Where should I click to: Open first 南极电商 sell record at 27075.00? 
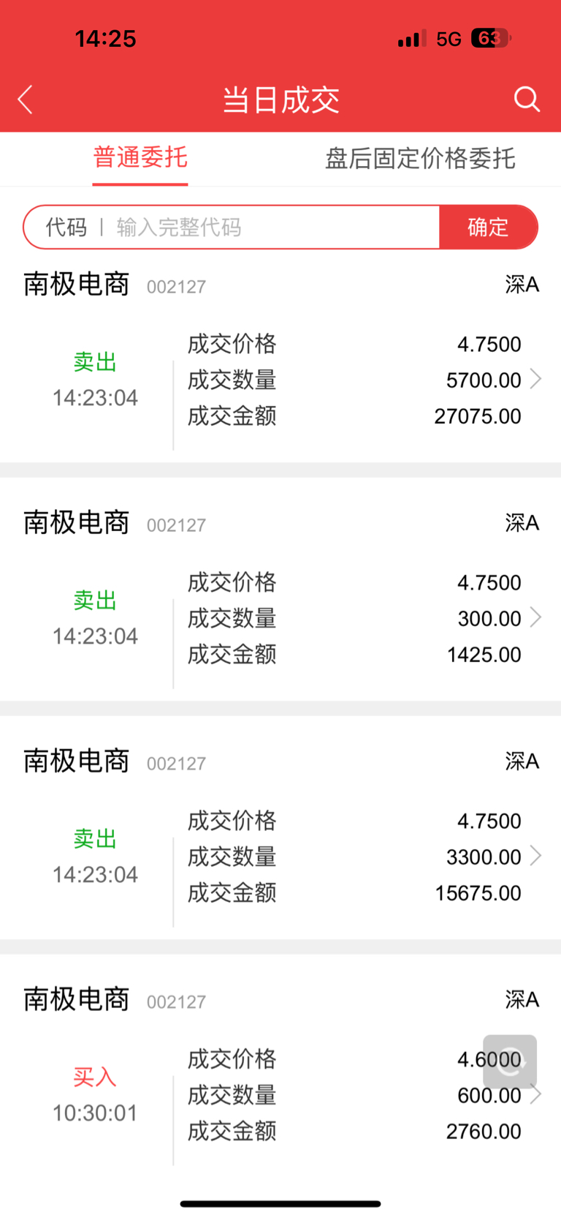click(280, 380)
